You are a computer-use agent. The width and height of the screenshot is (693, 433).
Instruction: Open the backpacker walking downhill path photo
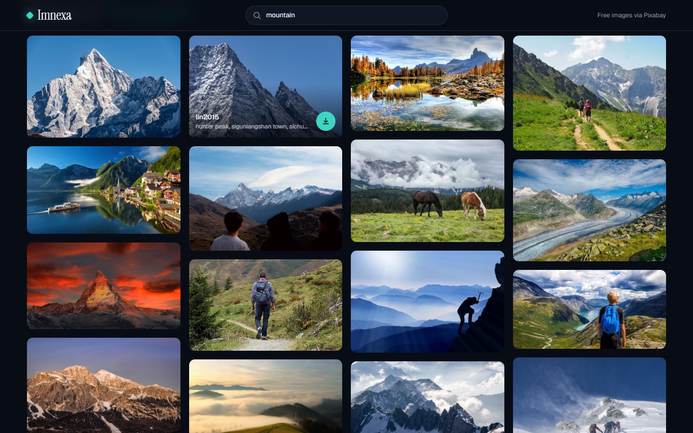pos(266,305)
